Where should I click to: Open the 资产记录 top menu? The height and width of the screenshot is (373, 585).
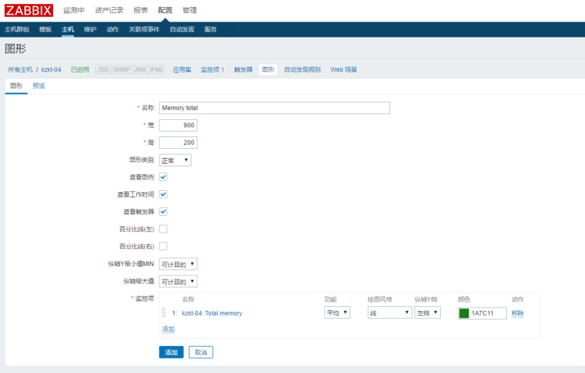(109, 10)
